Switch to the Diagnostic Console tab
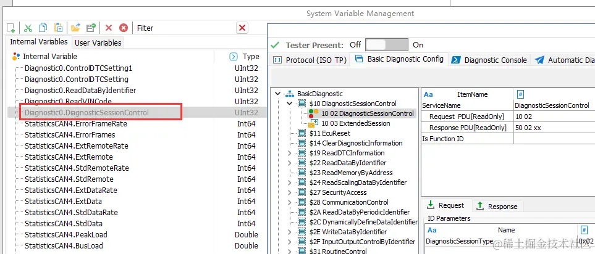The width and height of the screenshot is (595, 254). [490, 60]
